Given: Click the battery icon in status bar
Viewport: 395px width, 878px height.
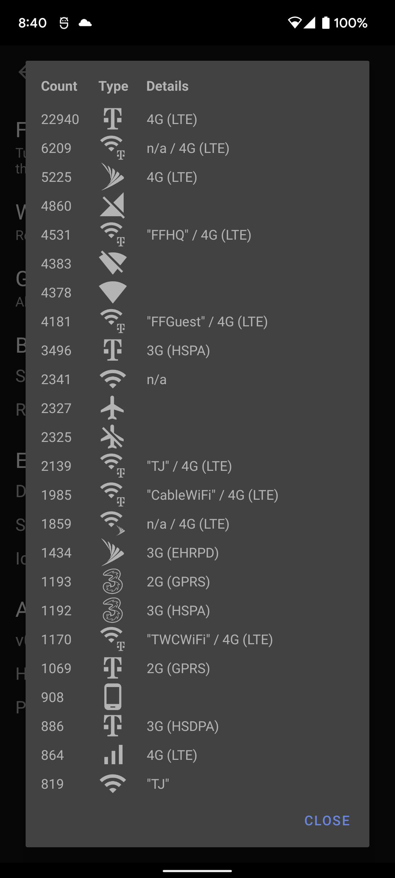Looking at the screenshot, I should click(x=326, y=23).
